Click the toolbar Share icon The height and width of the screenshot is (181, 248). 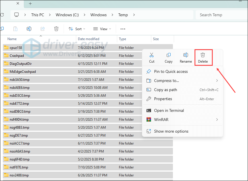click(43, 29)
